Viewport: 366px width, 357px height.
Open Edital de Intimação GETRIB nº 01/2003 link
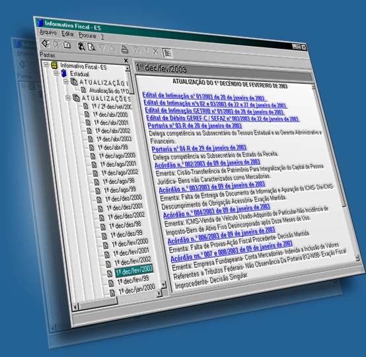(214, 111)
